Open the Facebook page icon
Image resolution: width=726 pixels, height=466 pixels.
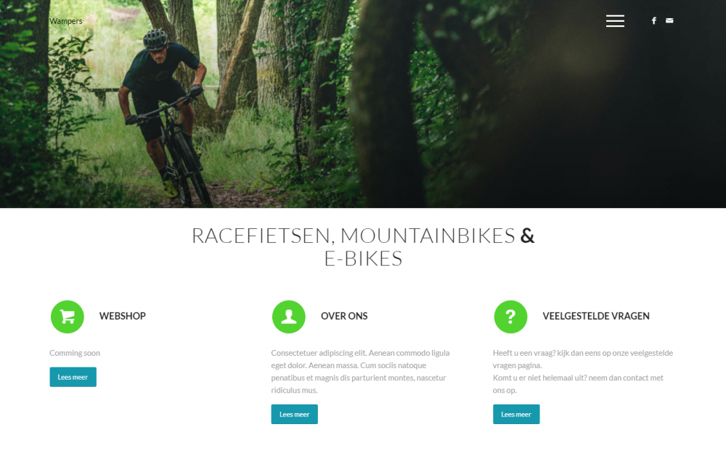(x=654, y=20)
